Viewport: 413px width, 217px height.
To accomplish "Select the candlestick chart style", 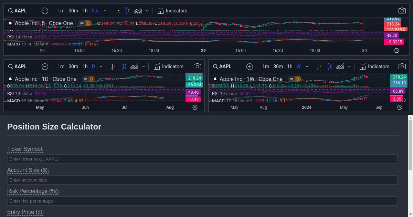I will pos(127,11).
